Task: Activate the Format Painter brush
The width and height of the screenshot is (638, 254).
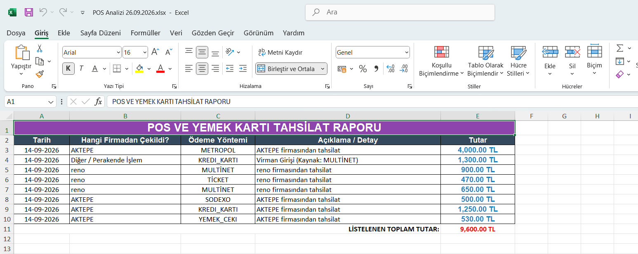Action: tap(40, 74)
